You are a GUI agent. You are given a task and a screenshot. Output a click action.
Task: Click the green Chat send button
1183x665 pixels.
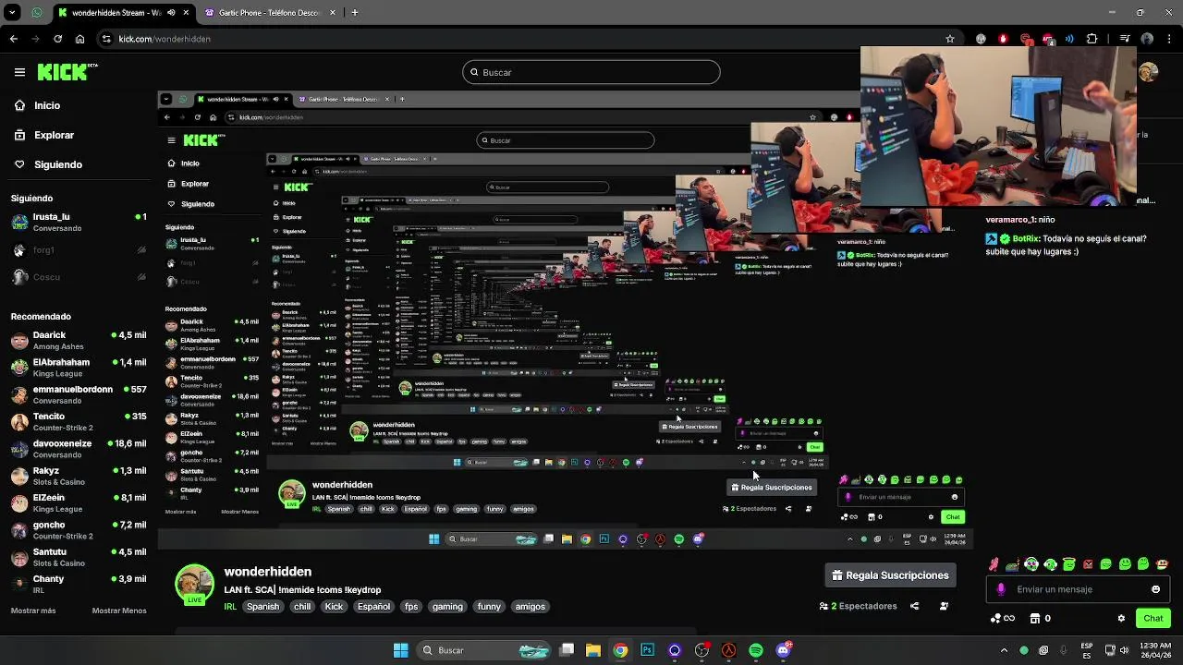(1153, 618)
